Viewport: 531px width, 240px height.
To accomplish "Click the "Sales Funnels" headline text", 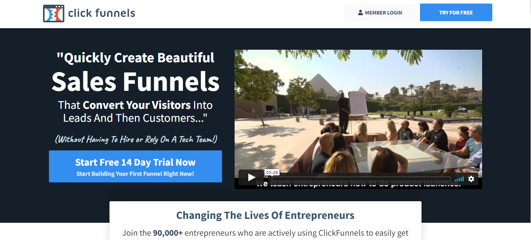I will (135, 81).
